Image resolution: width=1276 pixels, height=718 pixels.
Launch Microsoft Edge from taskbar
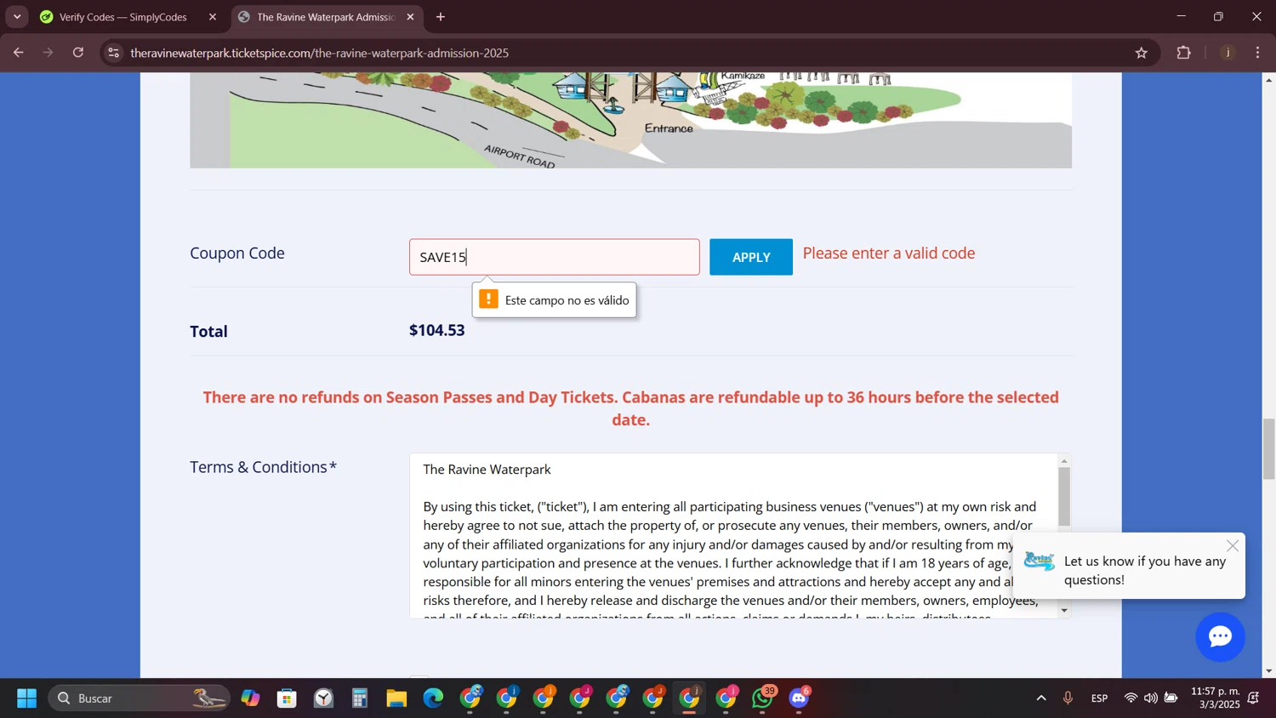[433, 698]
